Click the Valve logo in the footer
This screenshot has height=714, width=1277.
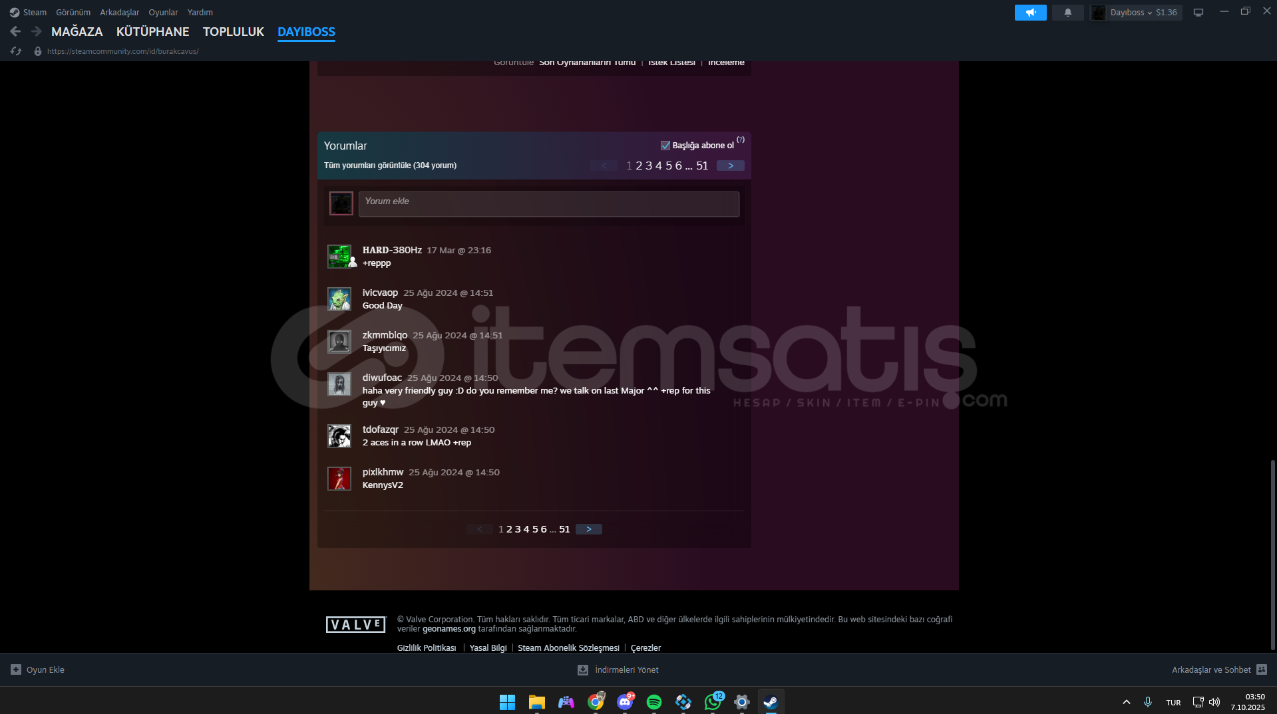(x=356, y=624)
